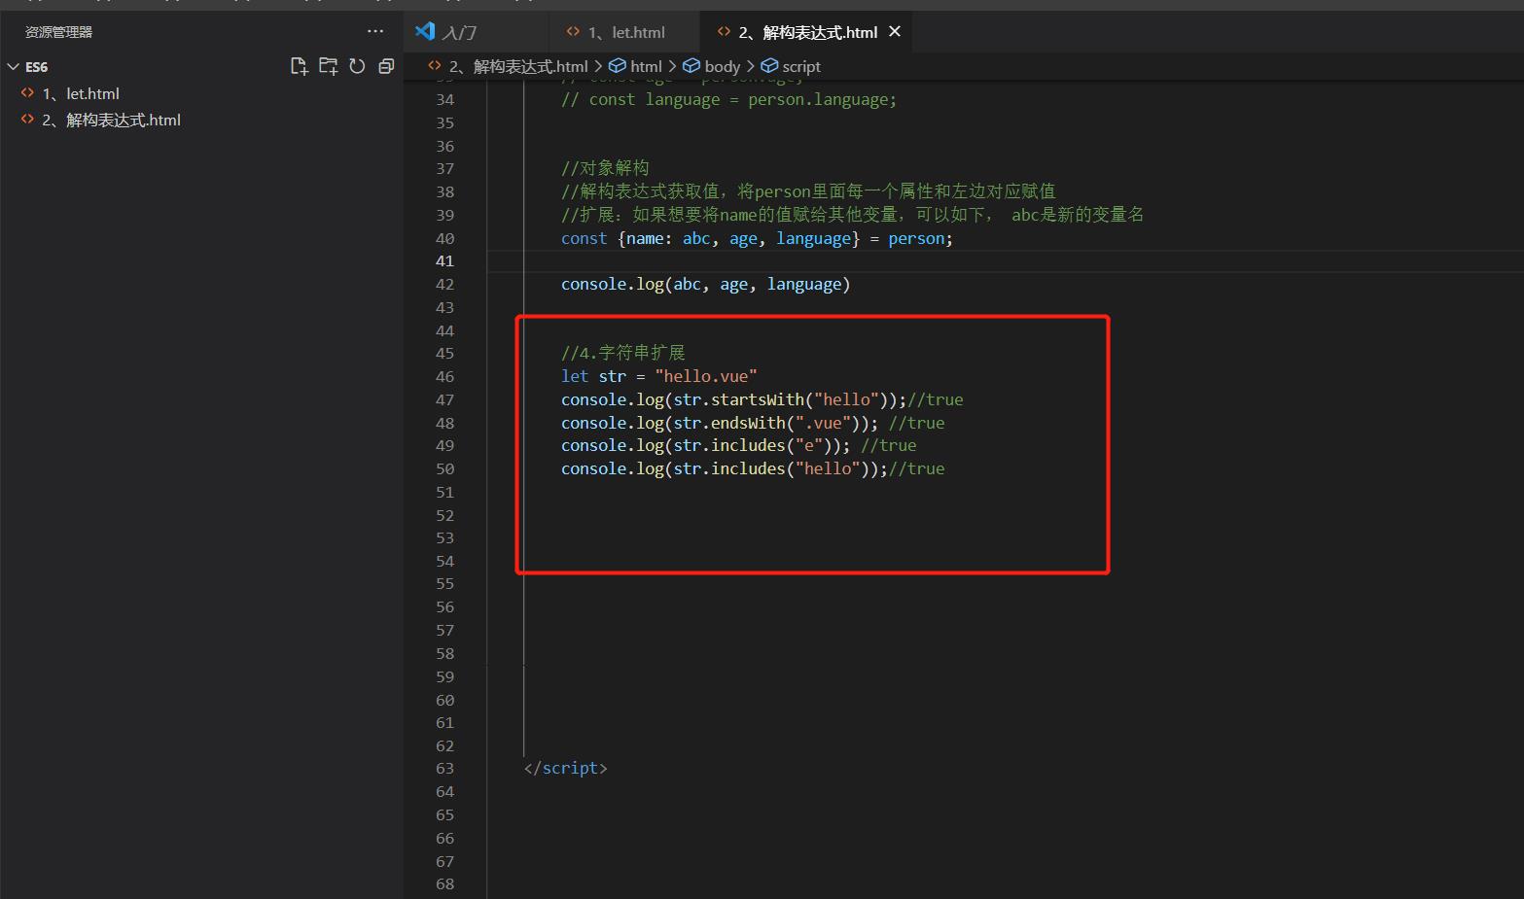Click the endsWith method call on line 48
Image resolution: width=1524 pixels, height=899 pixels.
coord(748,423)
